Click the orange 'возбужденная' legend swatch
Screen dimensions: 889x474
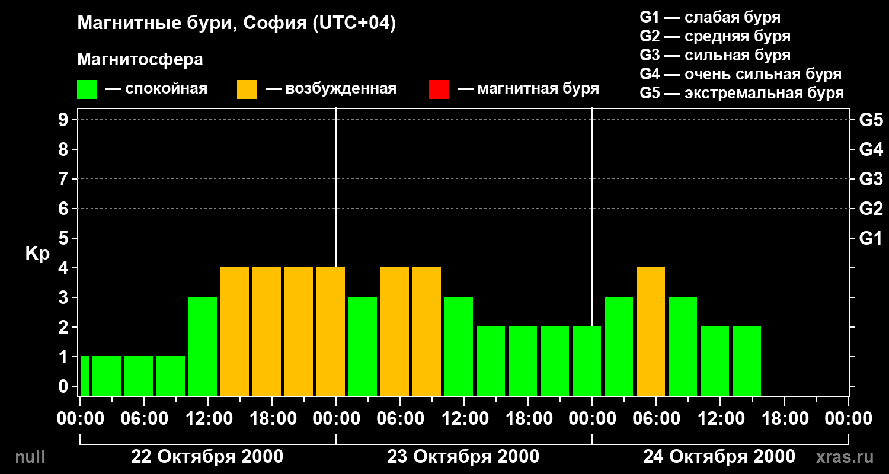coord(247,89)
